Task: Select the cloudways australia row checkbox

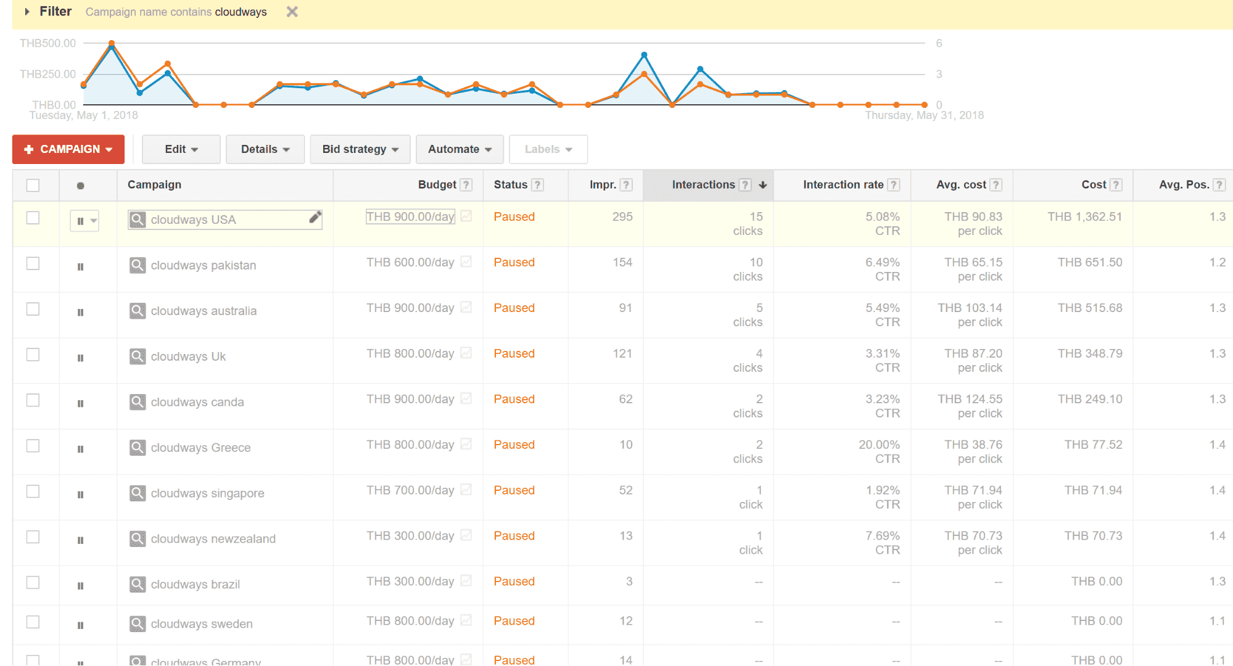Action: pos(33,309)
